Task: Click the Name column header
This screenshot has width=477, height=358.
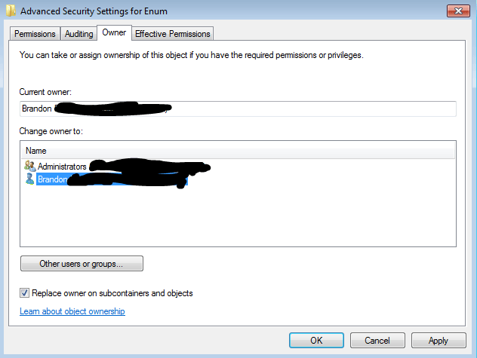Action: click(x=36, y=151)
